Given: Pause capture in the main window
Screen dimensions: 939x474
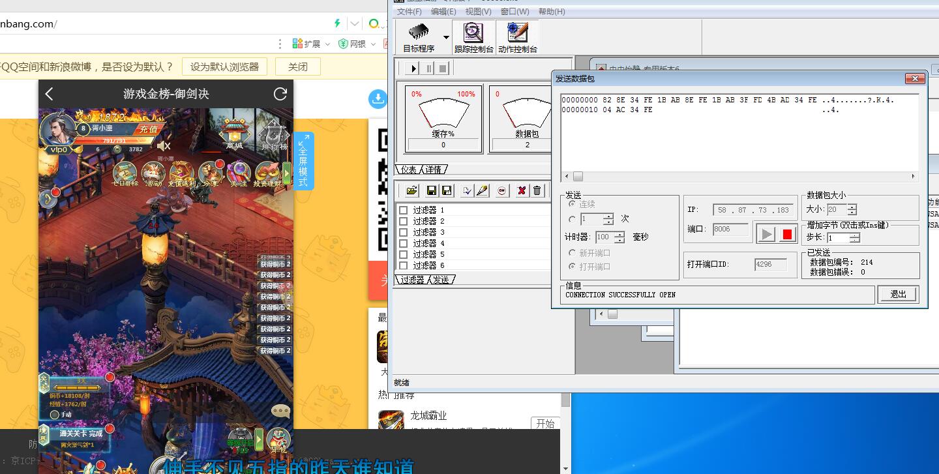Looking at the screenshot, I should point(428,68).
